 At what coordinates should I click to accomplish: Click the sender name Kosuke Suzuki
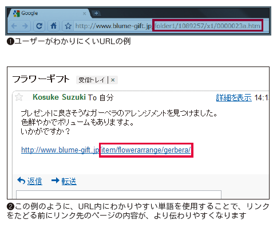[x=59, y=97]
